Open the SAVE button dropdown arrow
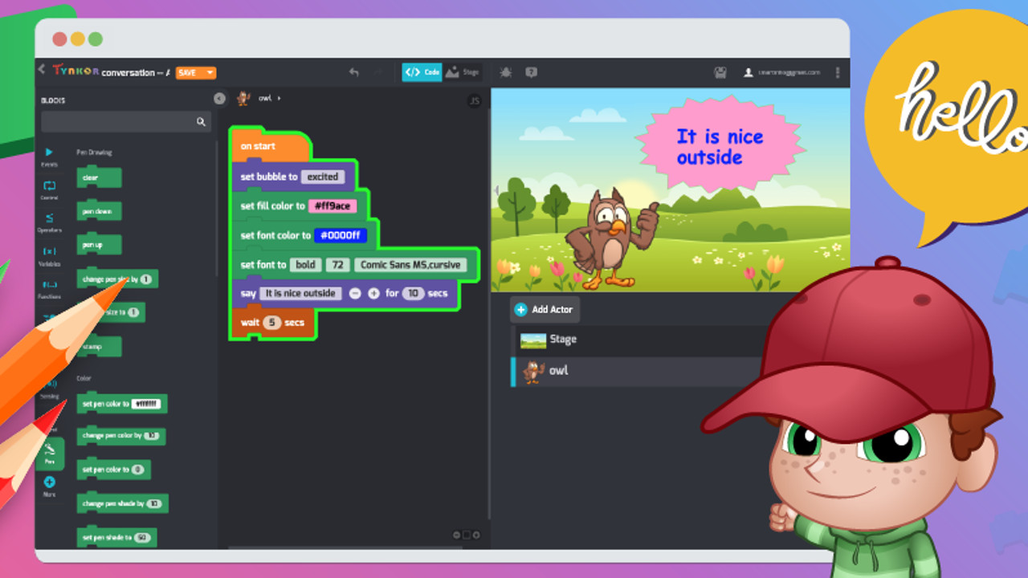 coord(210,72)
